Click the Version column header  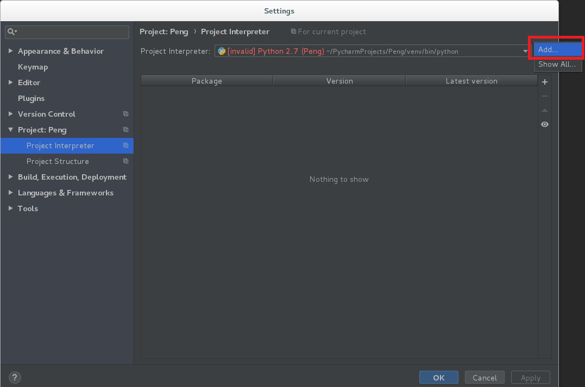339,81
